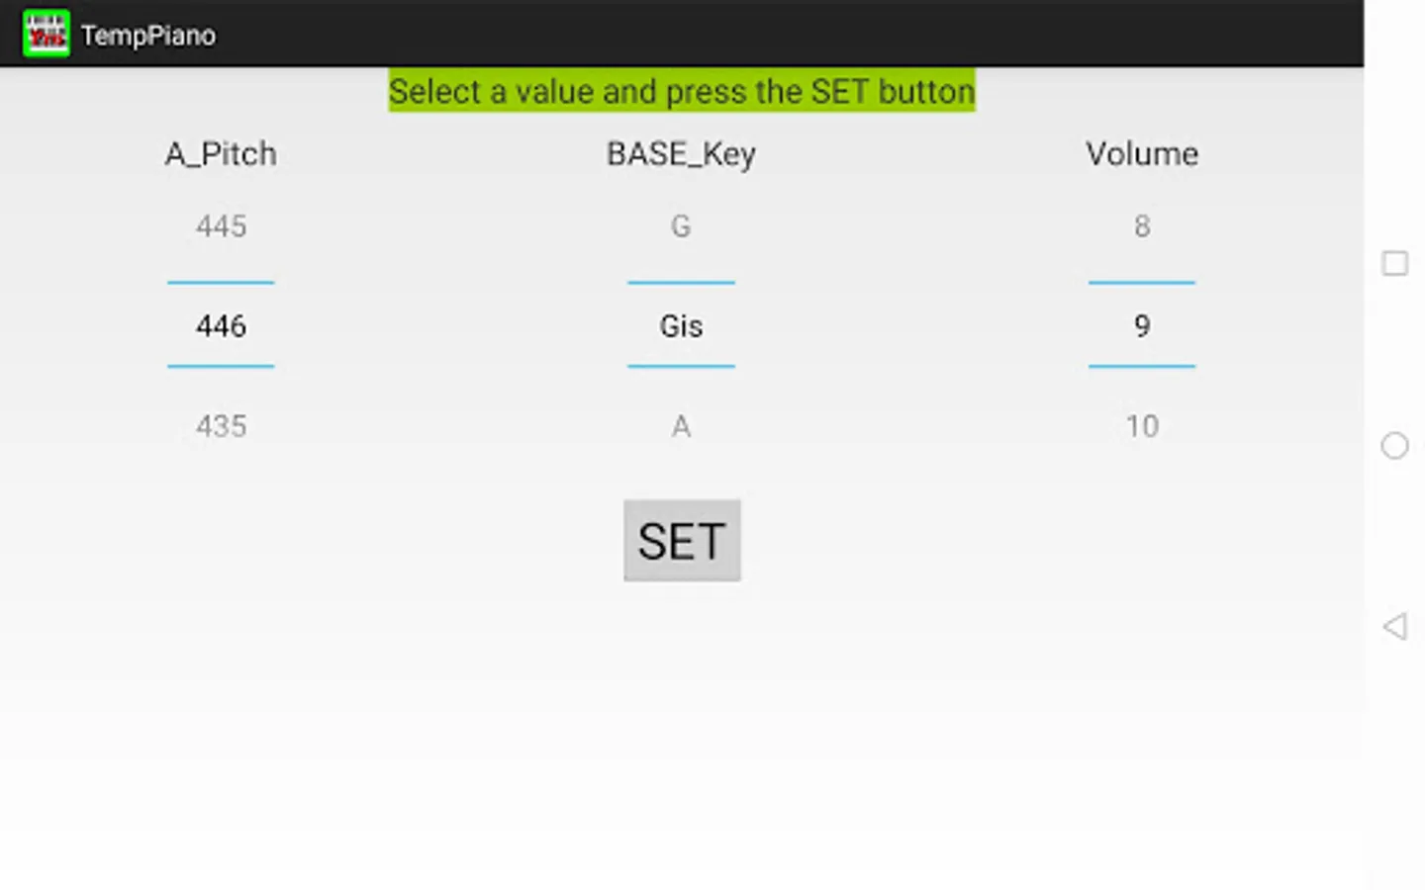Click the green instruction banner text
1425x890 pixels.
click(682, 91)
